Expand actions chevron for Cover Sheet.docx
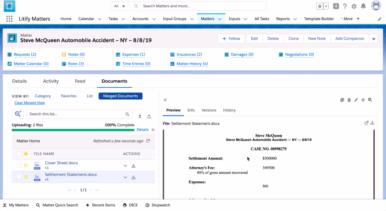Viewport: 386px width, 211px height. pos(125,166)
